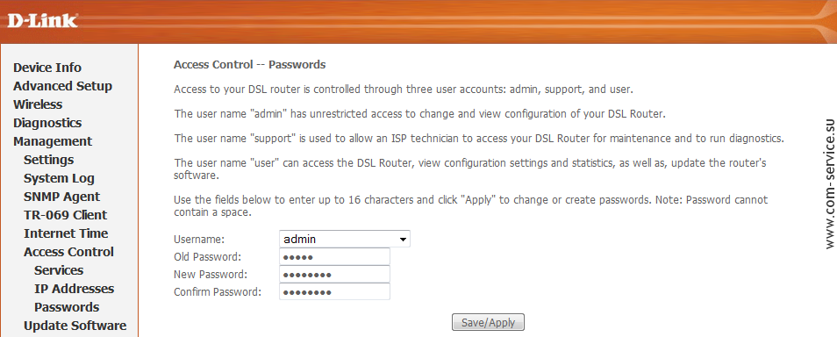This screenshot has height=337, width=837.
Task: Open the IP Addresses page
Action: coord(75,289)
